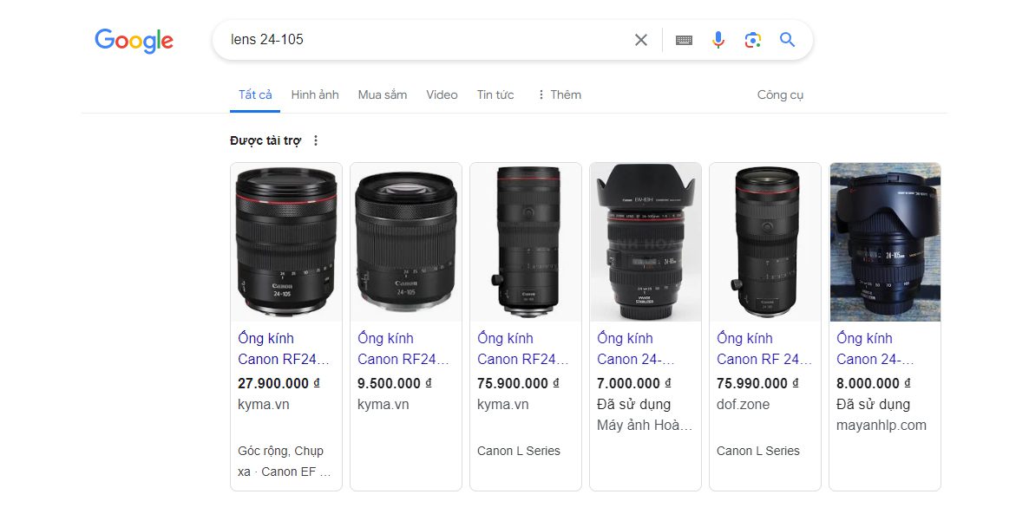The height and width of the screenshot is (514, 1029).
Task: Open the 27.900.000 đ lens image
Action: point(286,242)
